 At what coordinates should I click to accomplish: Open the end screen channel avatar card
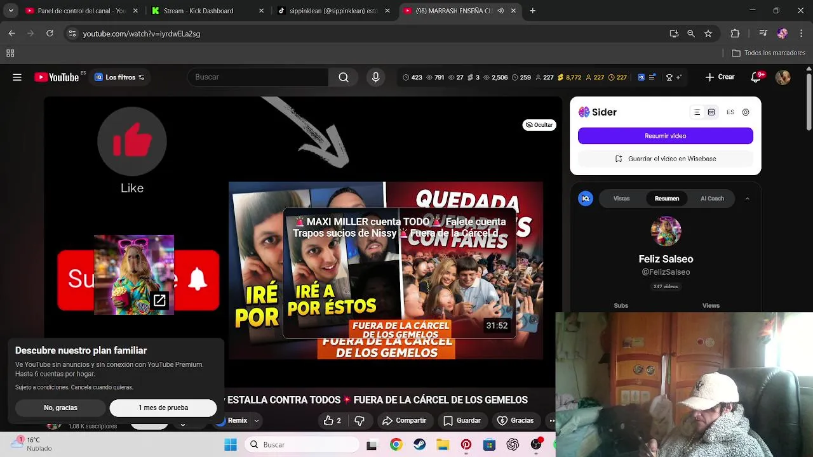tap(134, 275)
